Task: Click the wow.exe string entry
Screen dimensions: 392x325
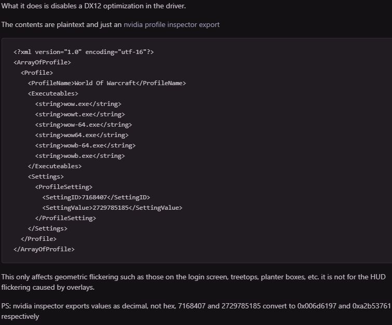Action: click(78, 104)
